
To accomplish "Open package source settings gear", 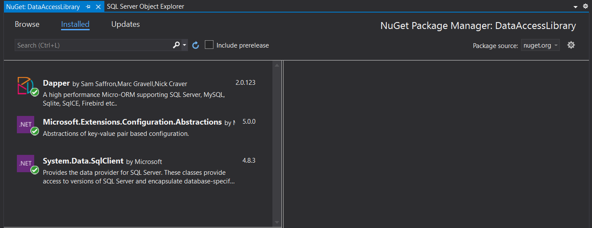I will [571, 45].
